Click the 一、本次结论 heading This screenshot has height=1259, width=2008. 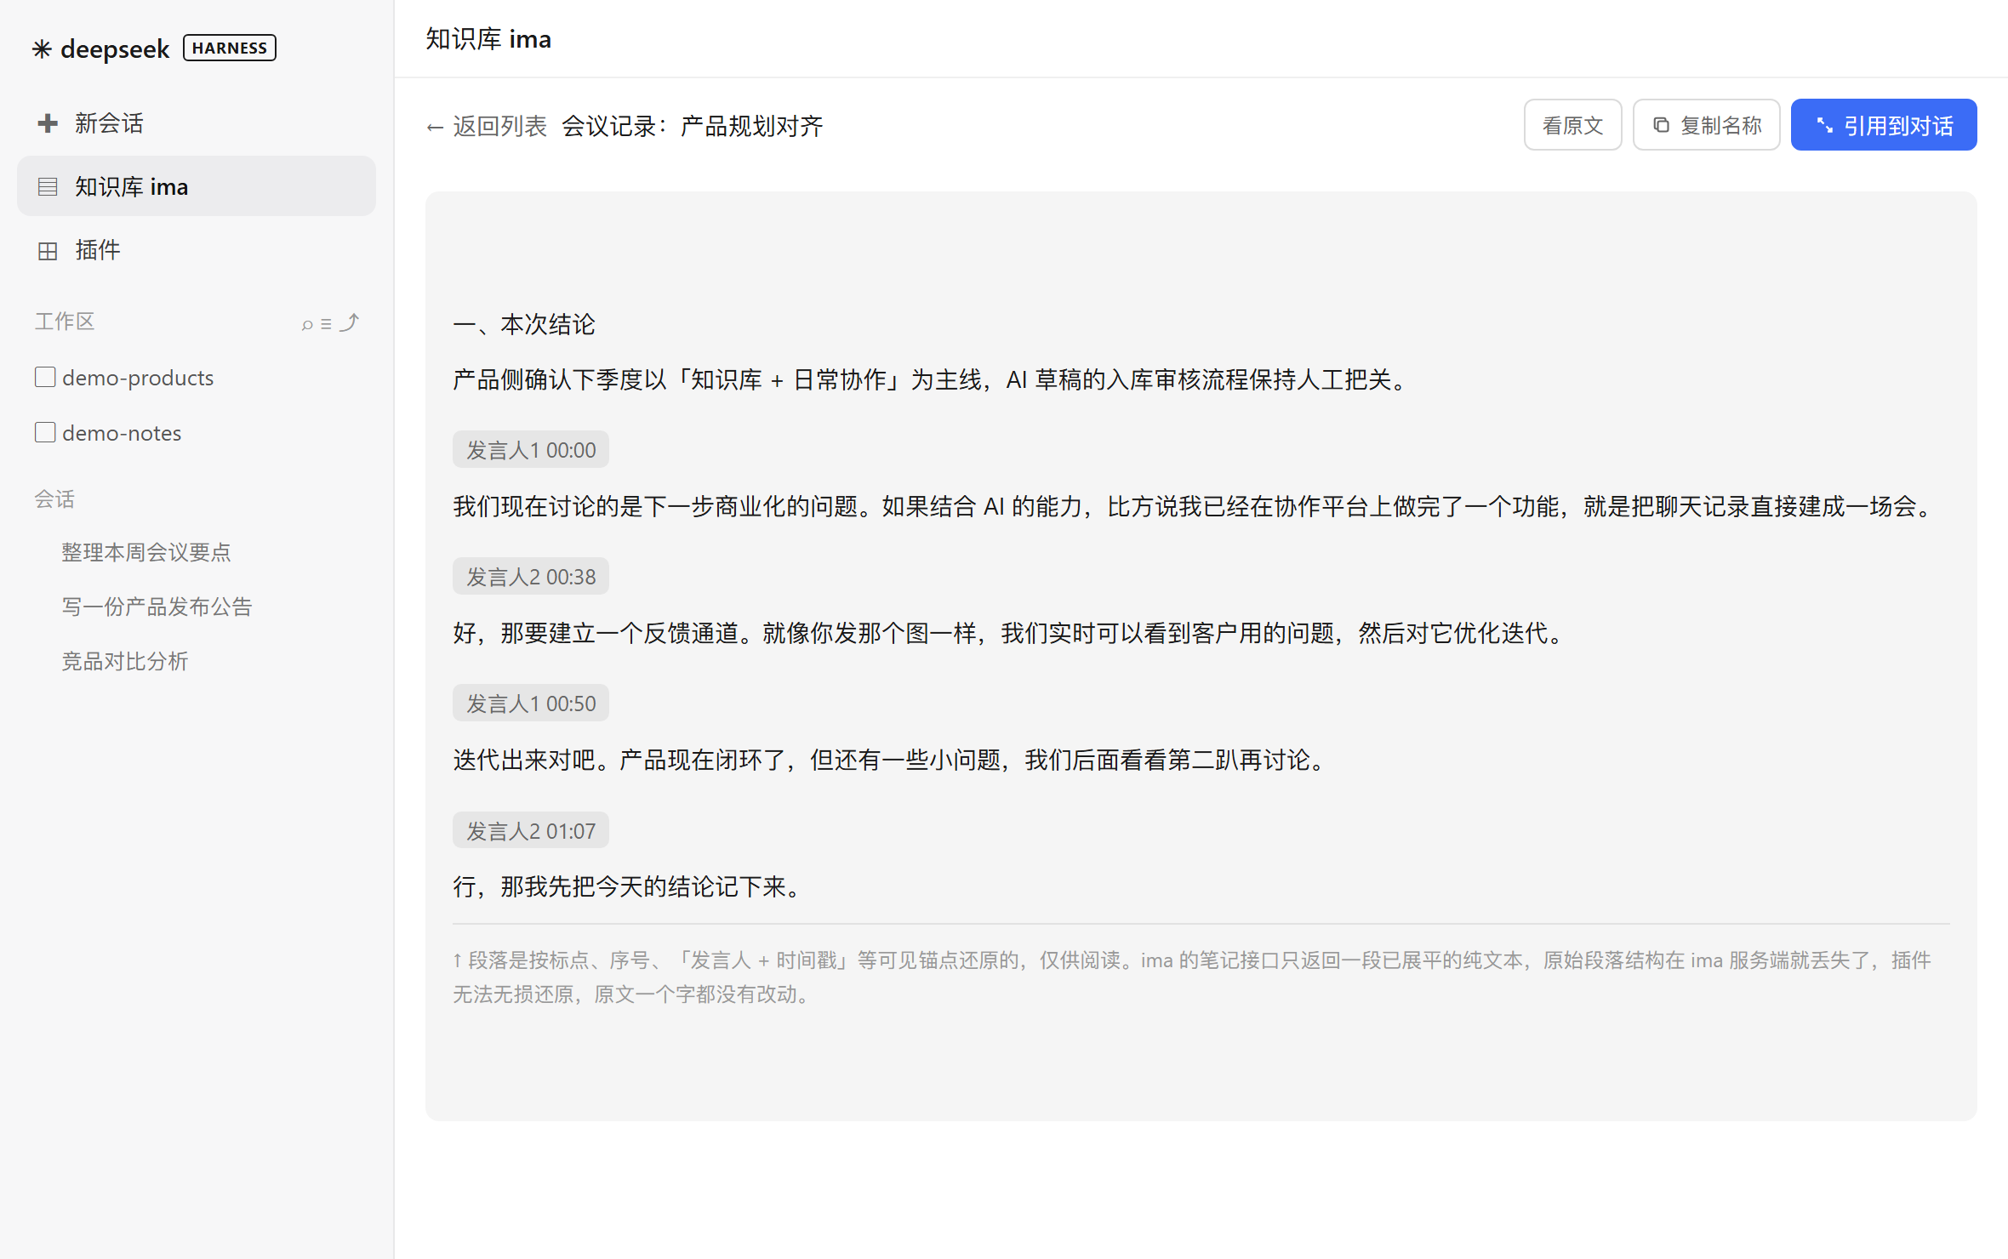(x=524, y=324)
